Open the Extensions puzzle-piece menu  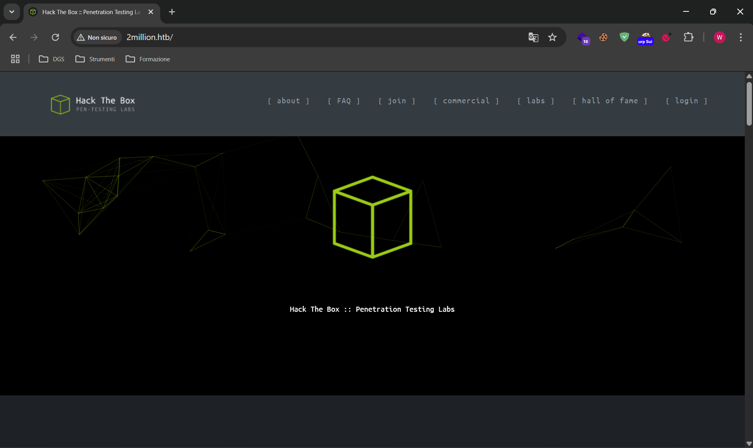coord(688,37)
